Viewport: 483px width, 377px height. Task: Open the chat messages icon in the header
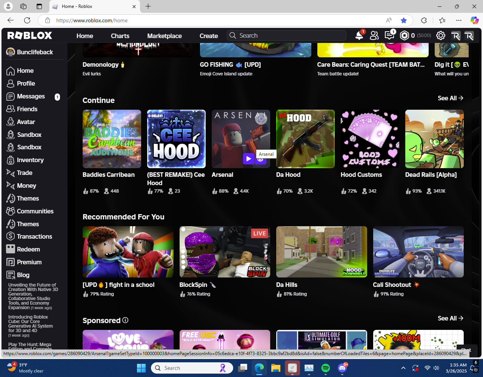coord(389,35)
